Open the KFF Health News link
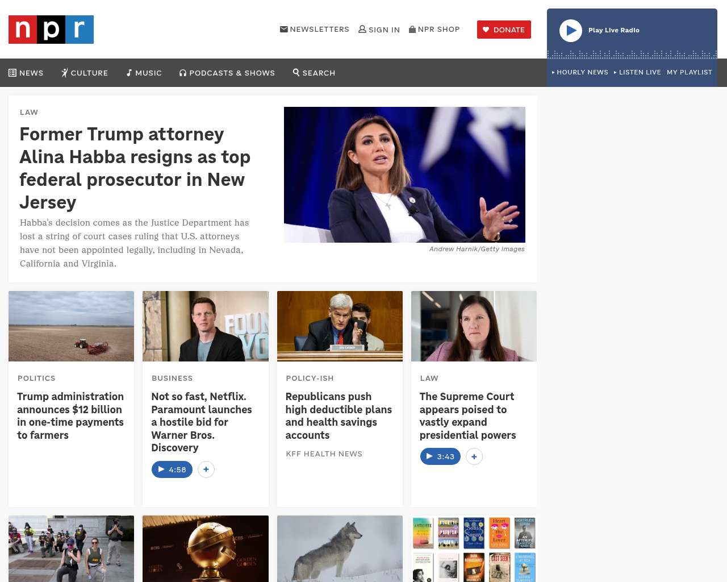The image size is (727, 582). (x=324, y=454)
